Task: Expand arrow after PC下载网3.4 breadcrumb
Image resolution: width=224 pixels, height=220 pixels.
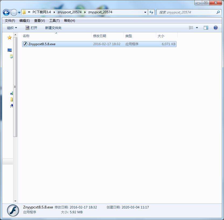Action: click(x=54, y=12)
